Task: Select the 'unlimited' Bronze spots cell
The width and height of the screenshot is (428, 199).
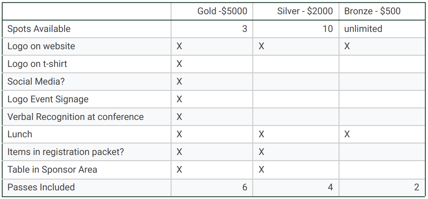Action: coord(363,29)
